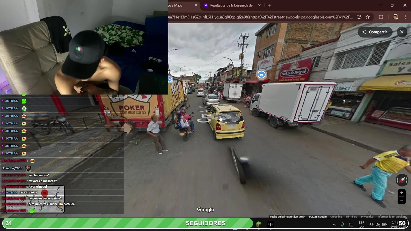
Task: Open the Wi-Fi network icon in the tray
Action: [372, 225]
